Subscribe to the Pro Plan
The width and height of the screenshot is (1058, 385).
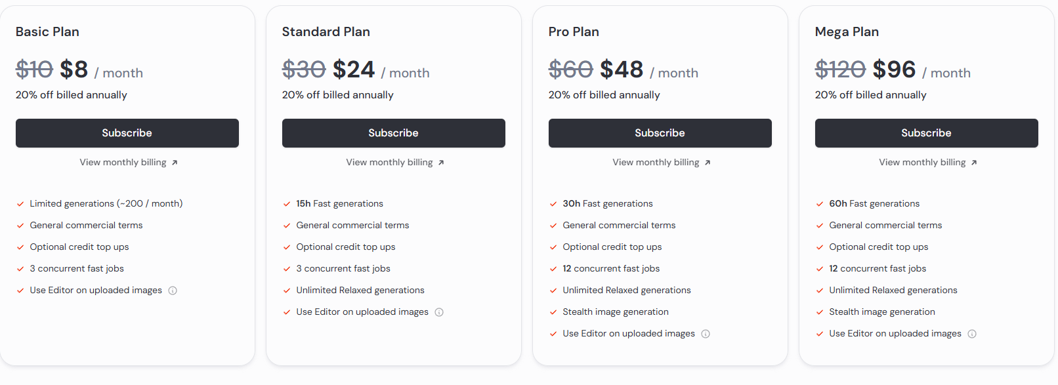click(660, 133)
